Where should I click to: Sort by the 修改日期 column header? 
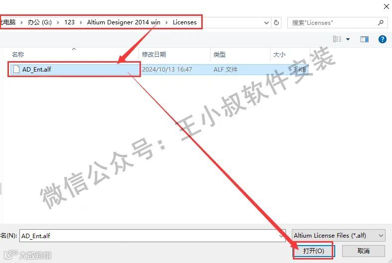(x=154, y=54)
